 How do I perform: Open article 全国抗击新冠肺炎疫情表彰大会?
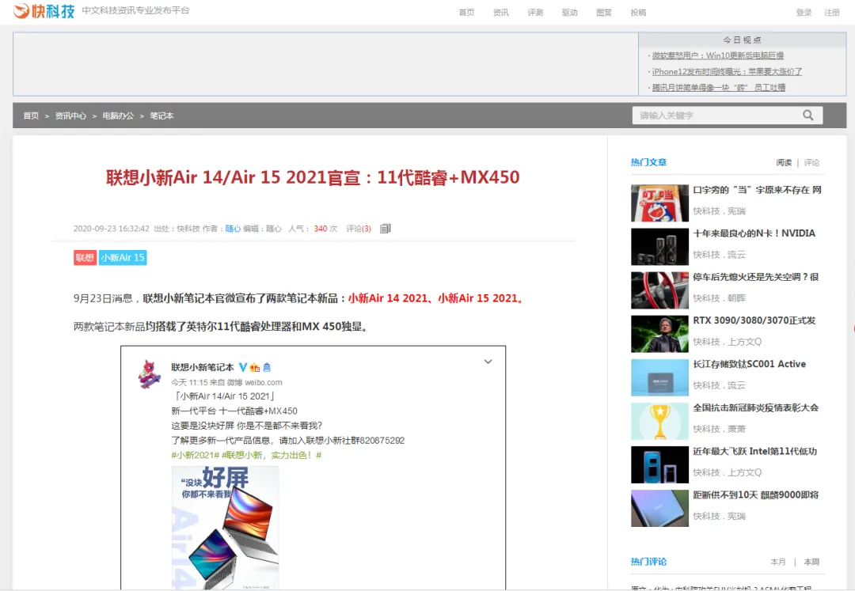tap(756, 408)
